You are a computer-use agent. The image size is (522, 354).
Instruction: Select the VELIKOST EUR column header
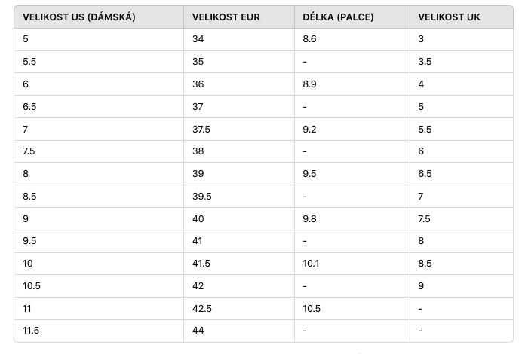coord(239,17)
